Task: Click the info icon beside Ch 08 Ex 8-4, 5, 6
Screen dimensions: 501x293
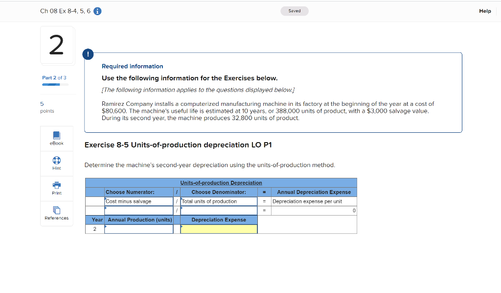Action: pos(97,11)
